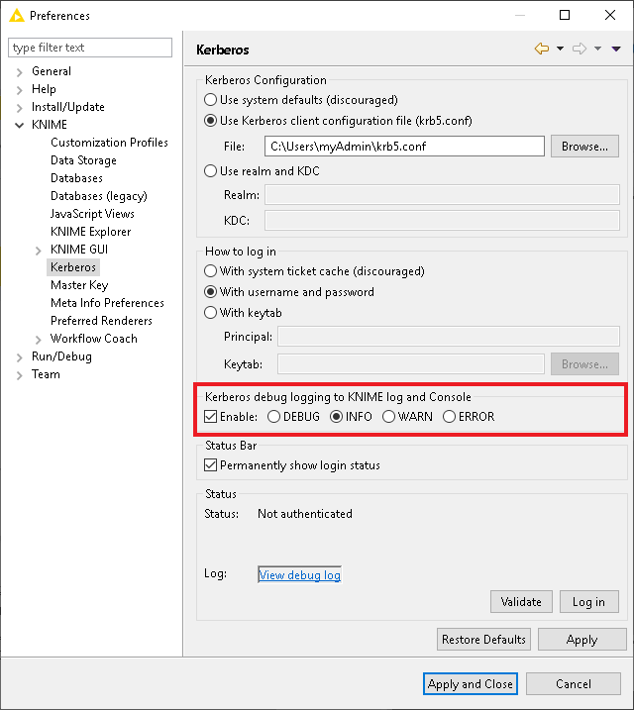
Task: Open the preferences view menu triangle
Action: click(616, 49)
